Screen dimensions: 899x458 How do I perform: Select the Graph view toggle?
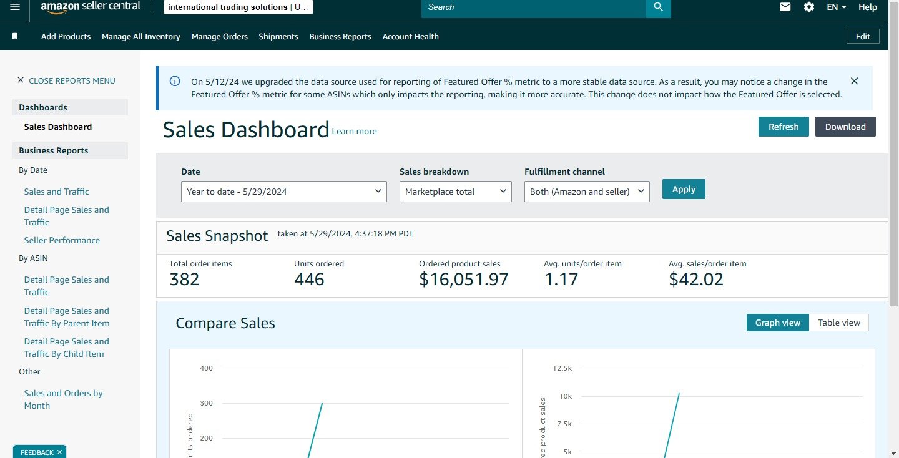coord(777,323)
